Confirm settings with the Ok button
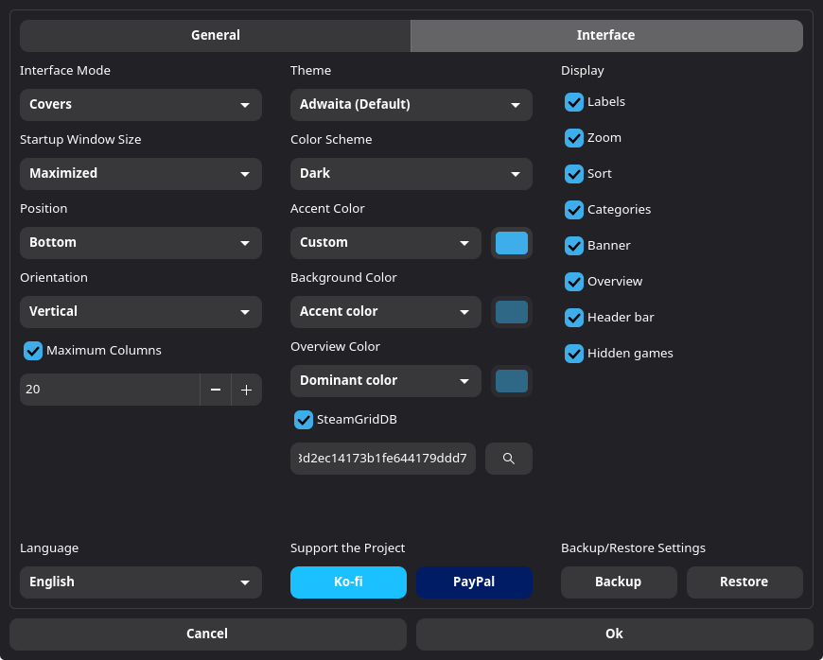This screenshot has height=660, width=823. [615, 634]
